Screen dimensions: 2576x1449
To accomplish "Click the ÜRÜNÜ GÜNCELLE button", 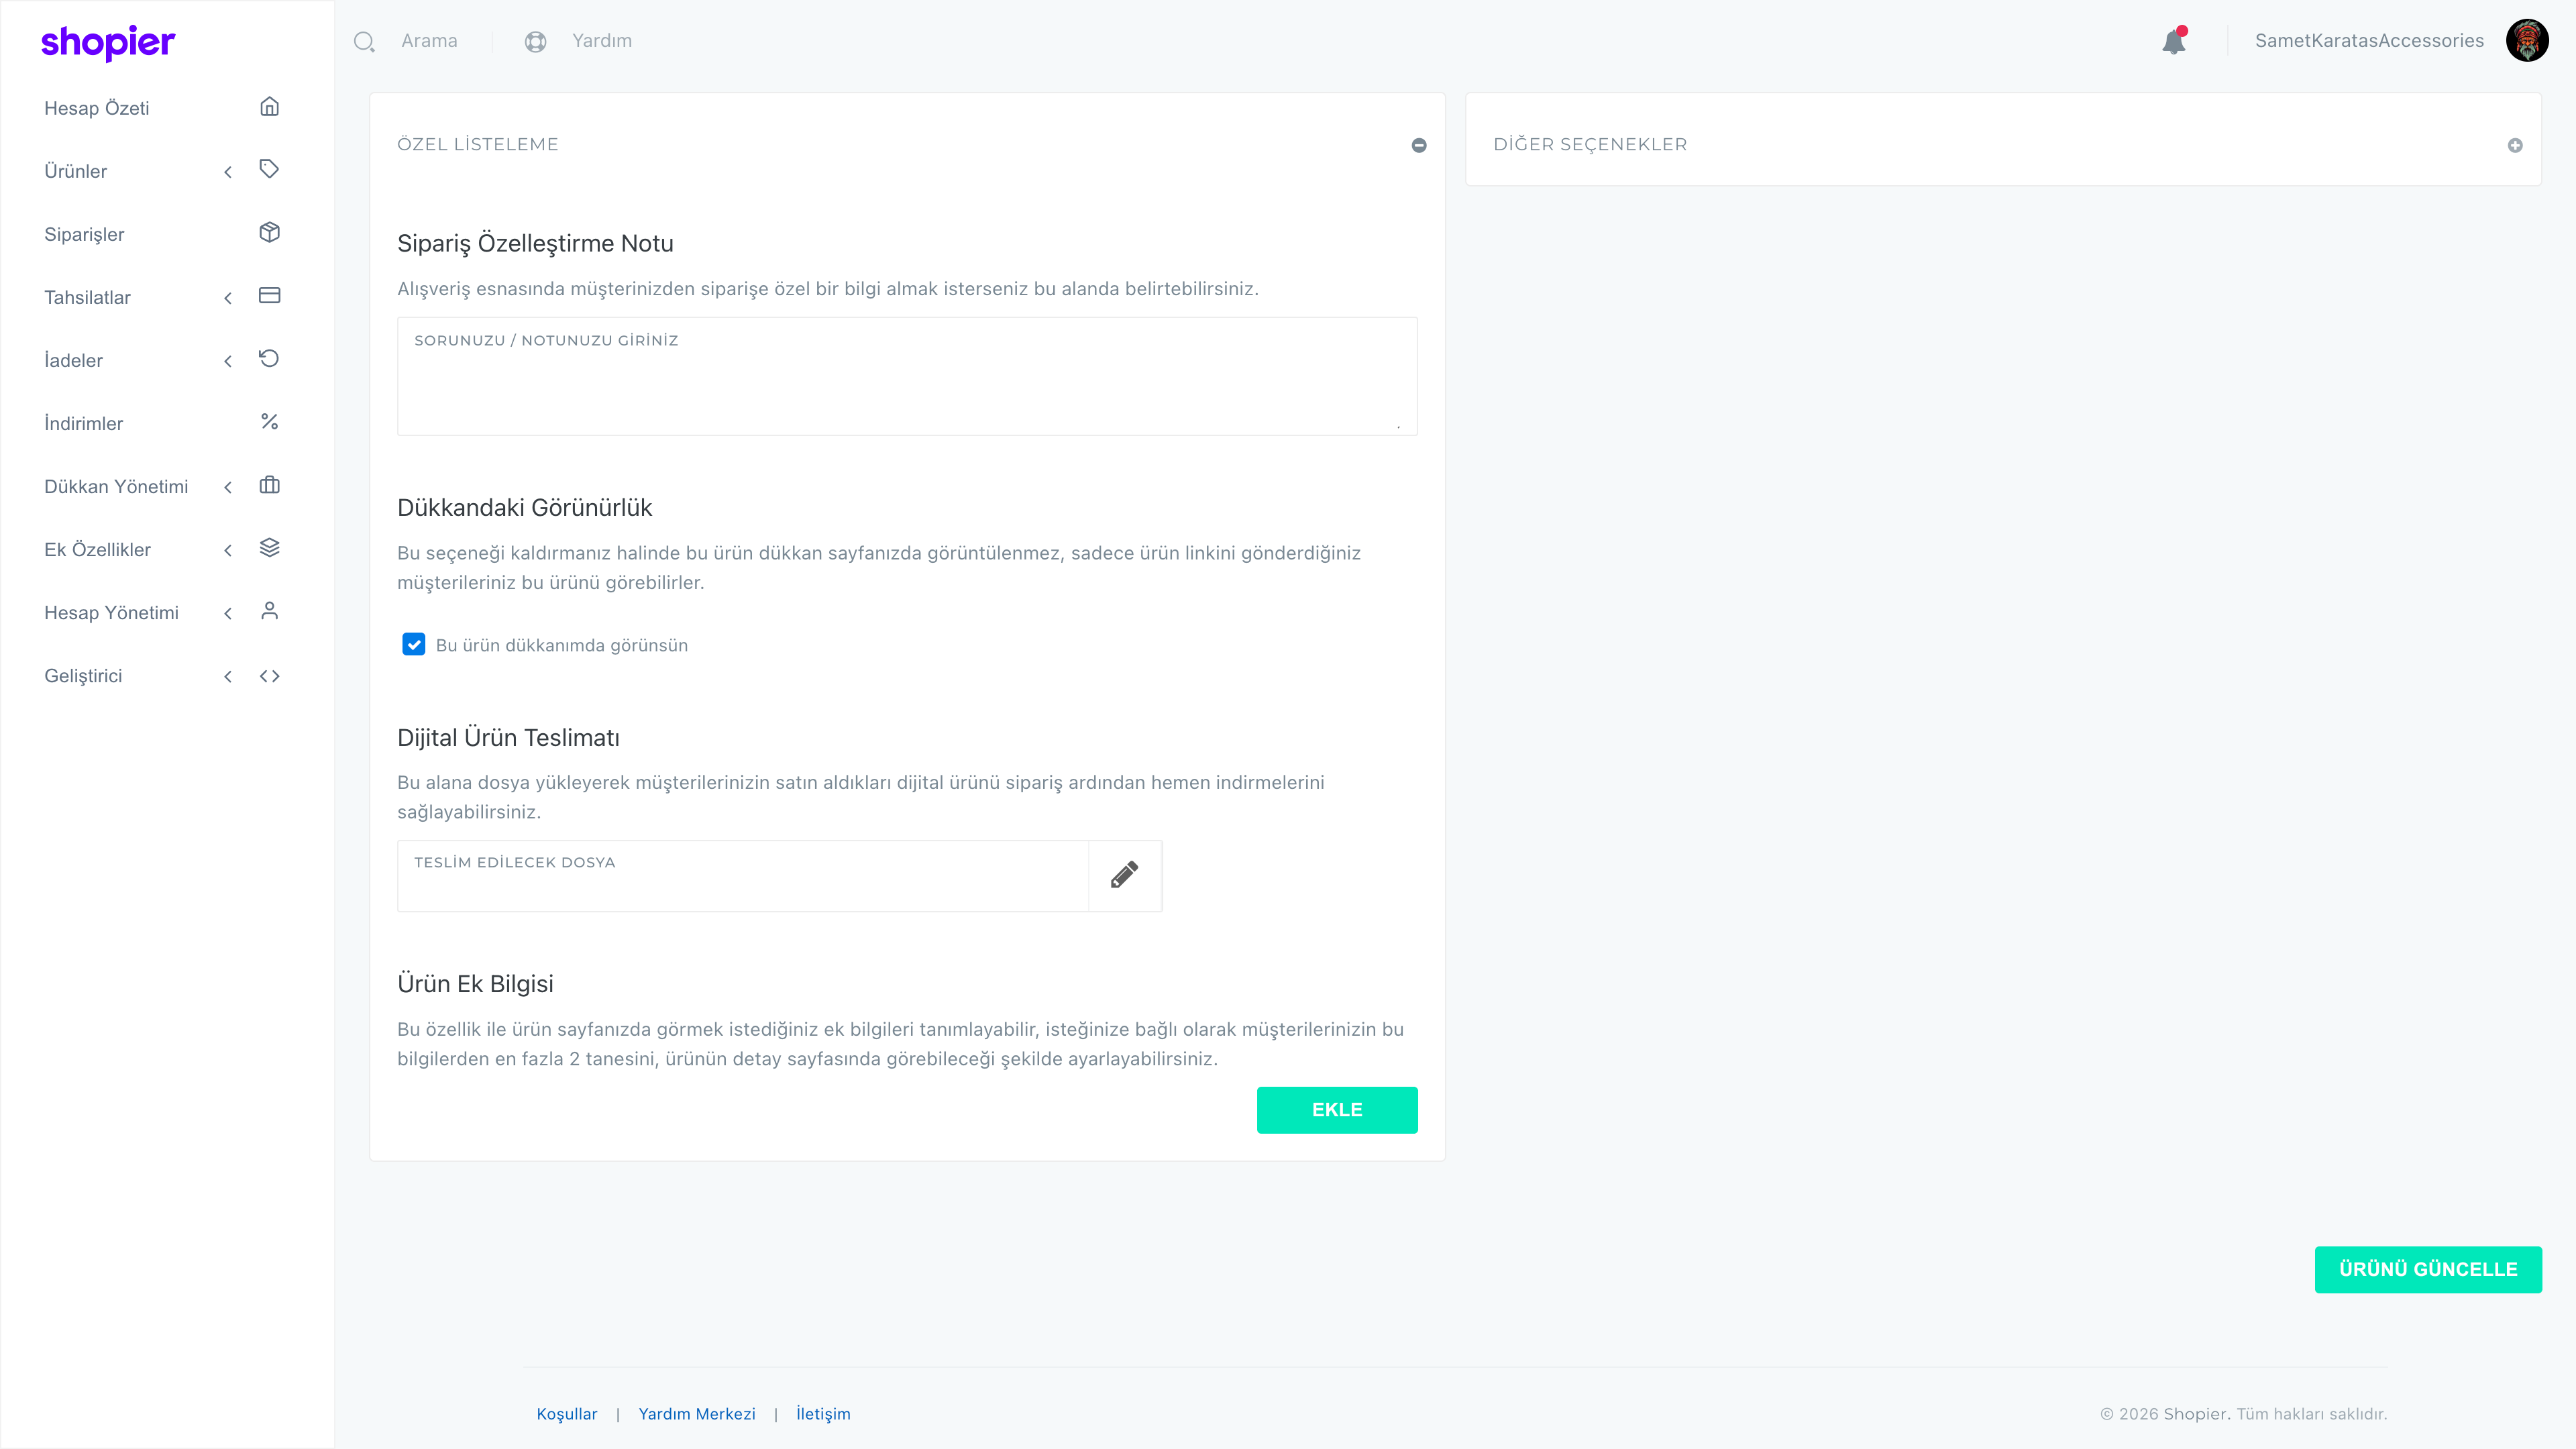I will click(2427, 1269).
